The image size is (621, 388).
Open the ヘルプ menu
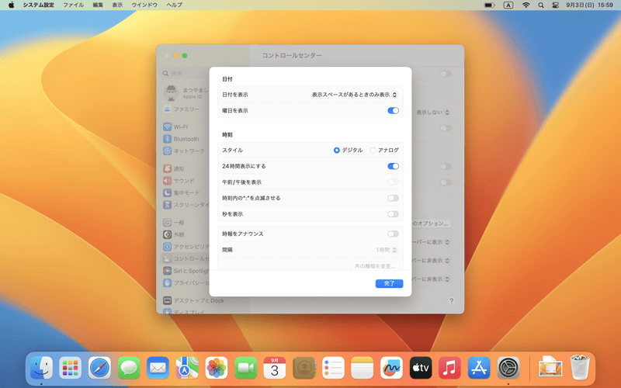tap(174, 5)
